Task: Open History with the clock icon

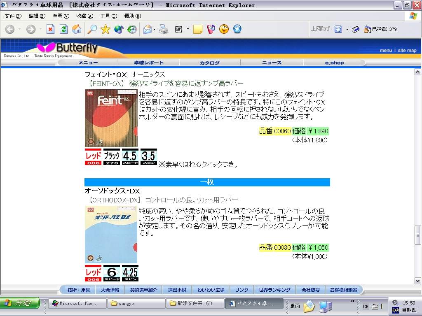Action: 132,29
